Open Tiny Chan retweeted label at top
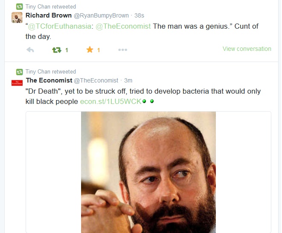The image size is (282, 233). point(50,7)
